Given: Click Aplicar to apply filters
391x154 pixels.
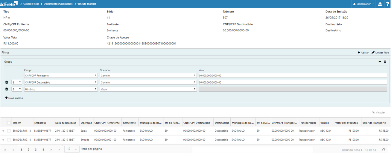Looking at the screenshot, I should click(x=363, y=53).
